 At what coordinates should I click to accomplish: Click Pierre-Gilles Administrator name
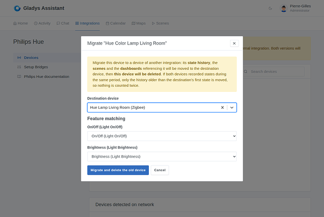(x=300, y=8)
